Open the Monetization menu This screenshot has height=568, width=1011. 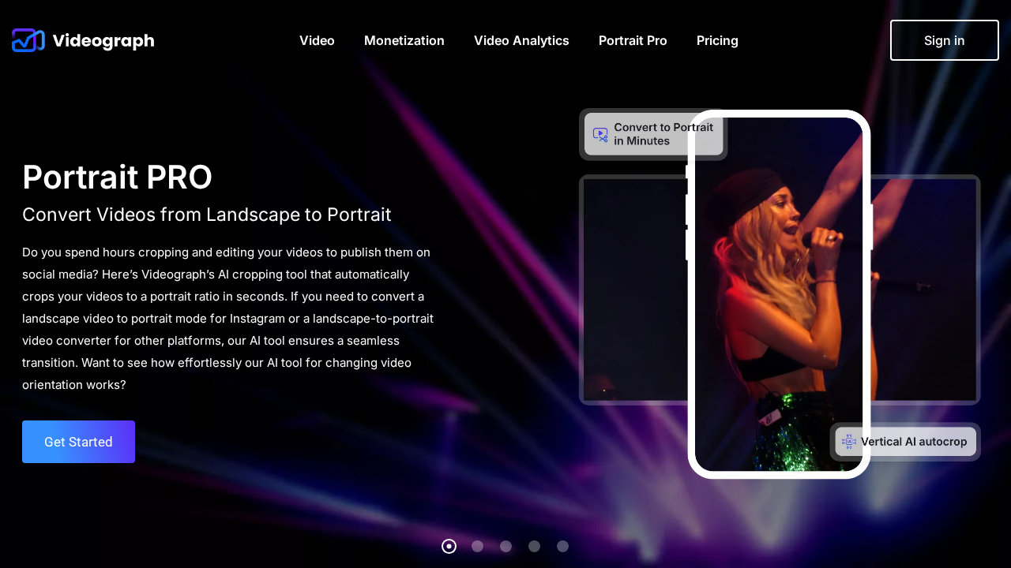tap(404, 40)
